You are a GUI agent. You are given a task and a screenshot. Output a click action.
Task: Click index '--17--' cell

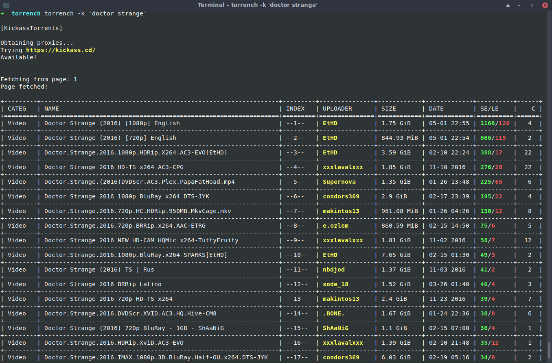[297, 357]
